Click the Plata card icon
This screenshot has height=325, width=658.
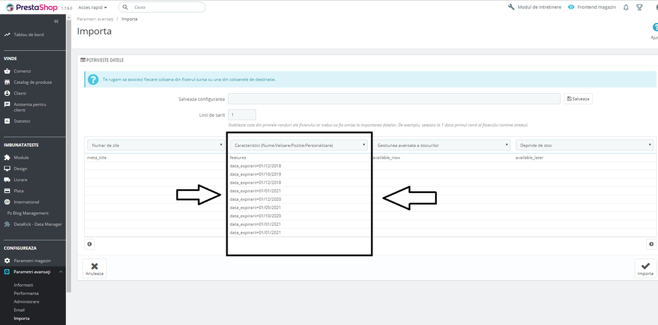pos(7,191)
